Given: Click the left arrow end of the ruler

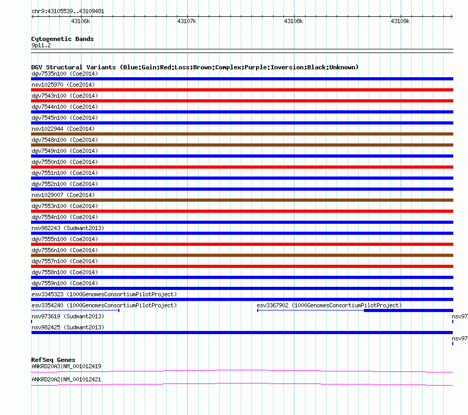Looking at the screenshot, I should (x=33, y=16).
